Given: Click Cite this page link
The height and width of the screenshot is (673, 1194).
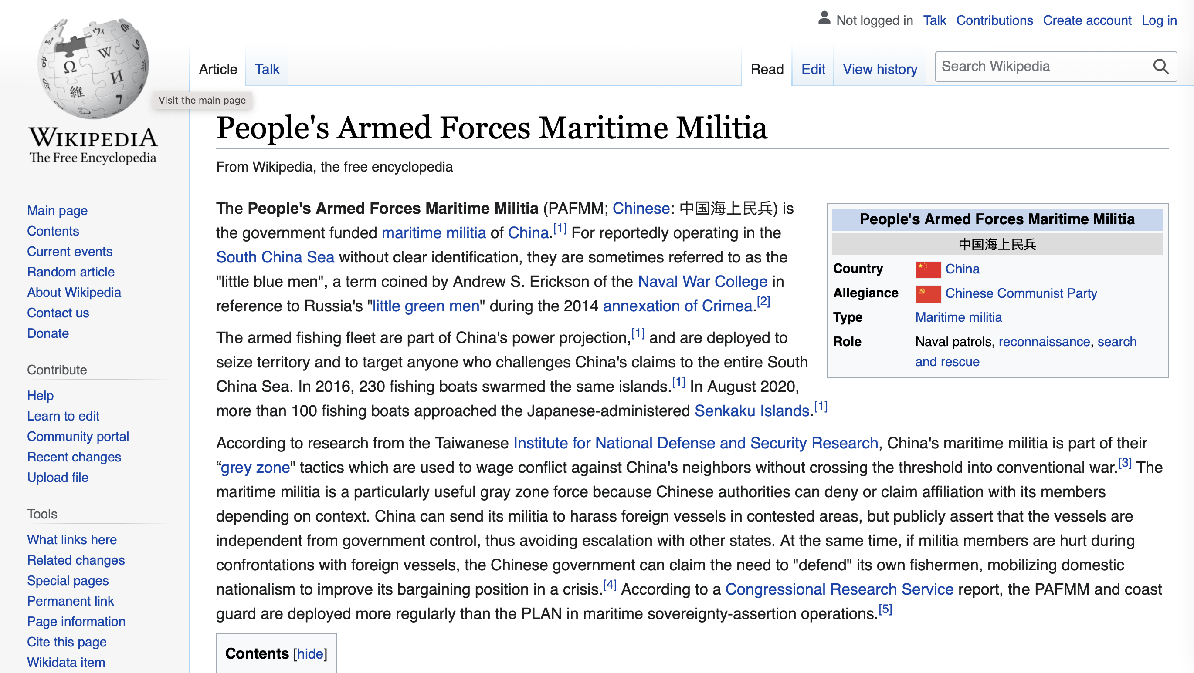Looking at the screenshot, I should tap(67, 642).
